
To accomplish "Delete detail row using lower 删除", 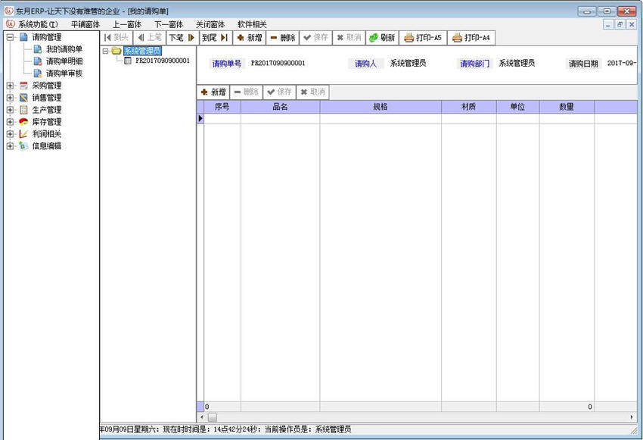I will pyautogui.click(x=247, y=92).
